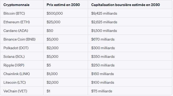173x96 pixels.
Task: Click the $500,000 Bitcoin price value
Action: 55,13
